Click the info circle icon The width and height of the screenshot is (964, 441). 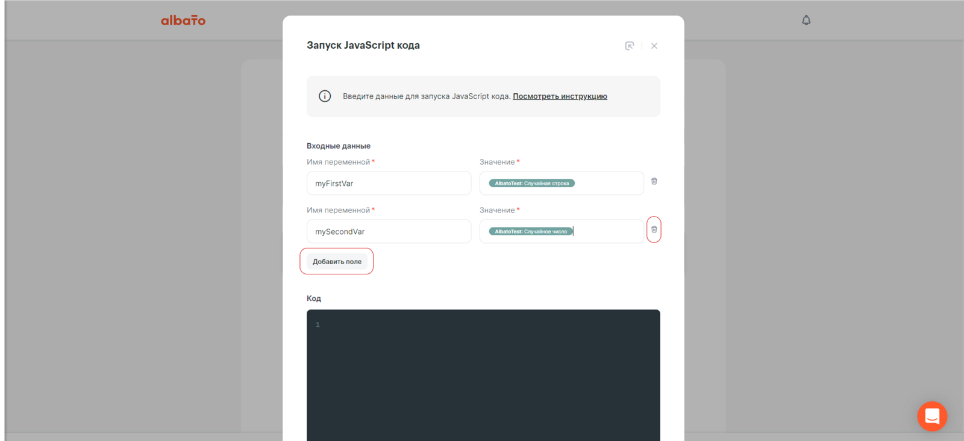click(325, 96)
